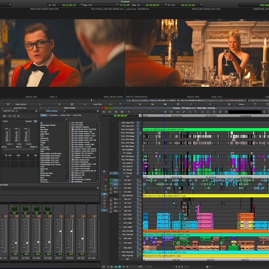Toggle the V1 source track selector
The height and width of the screenshot is (269, 269).
coord(115,173)
